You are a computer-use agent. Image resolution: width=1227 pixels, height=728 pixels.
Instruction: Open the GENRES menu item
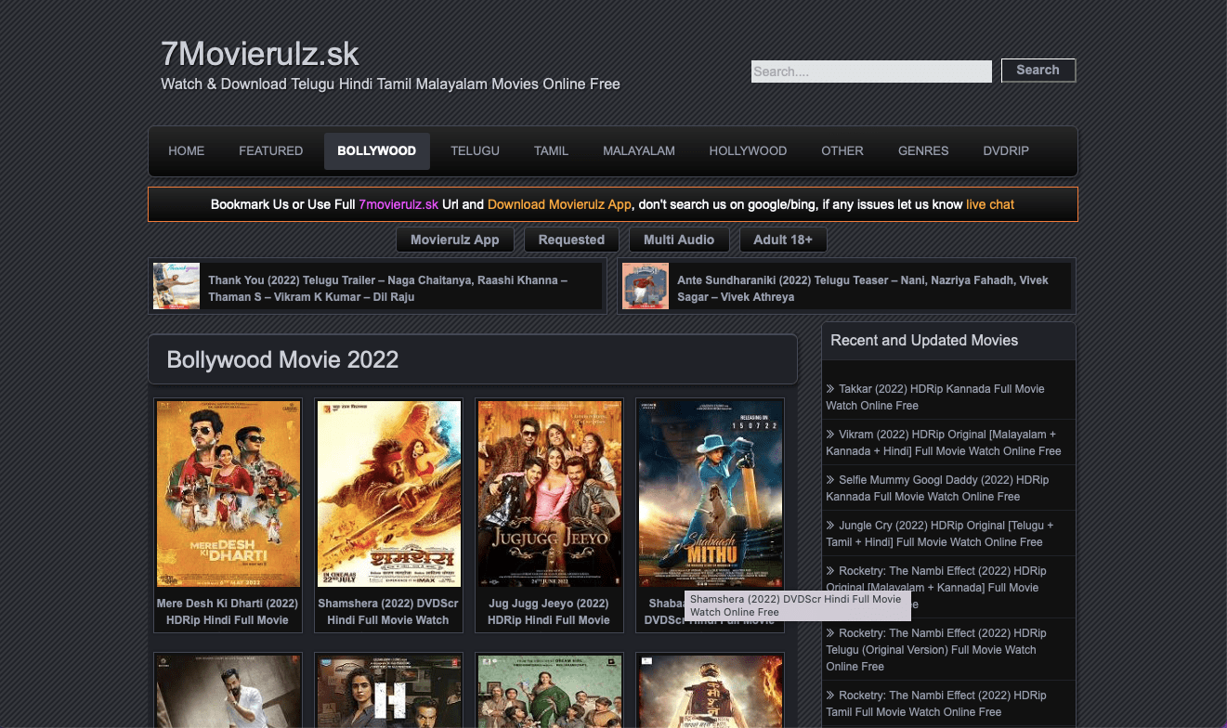(923, 150)
